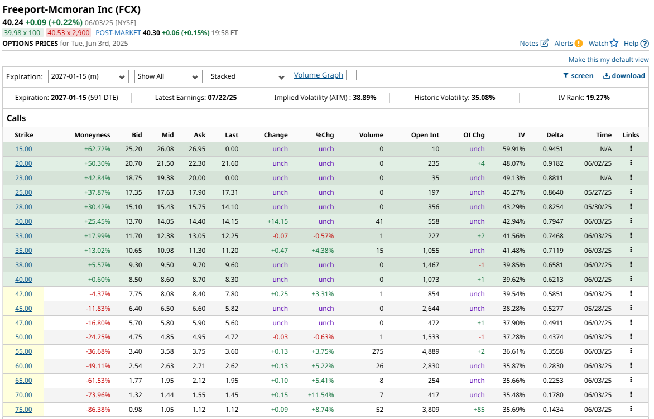Open links menu for 65.00 strike row
This screenshot has height=419, width=654.
[631, 380]
